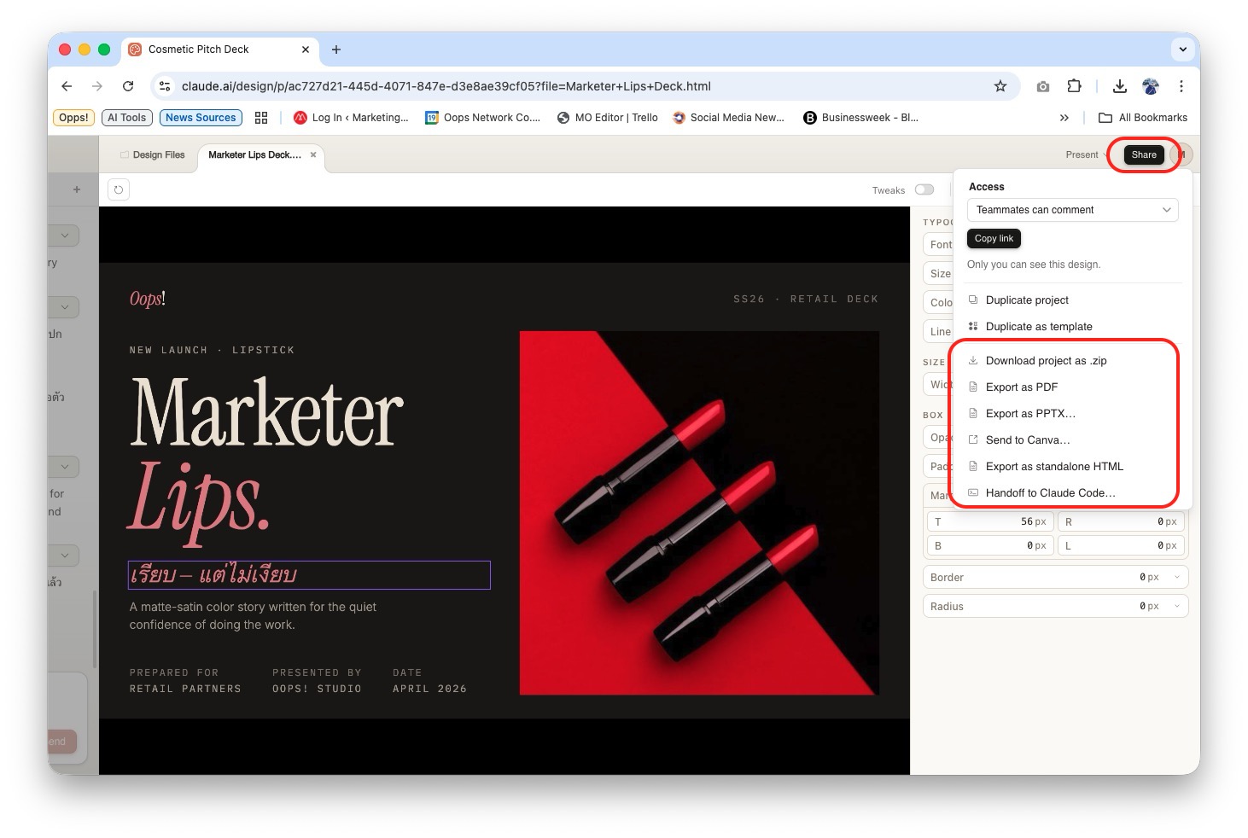Expand the Teammates can comment dropdown
Screen dimensions: 1248x838
[1072, 210]
